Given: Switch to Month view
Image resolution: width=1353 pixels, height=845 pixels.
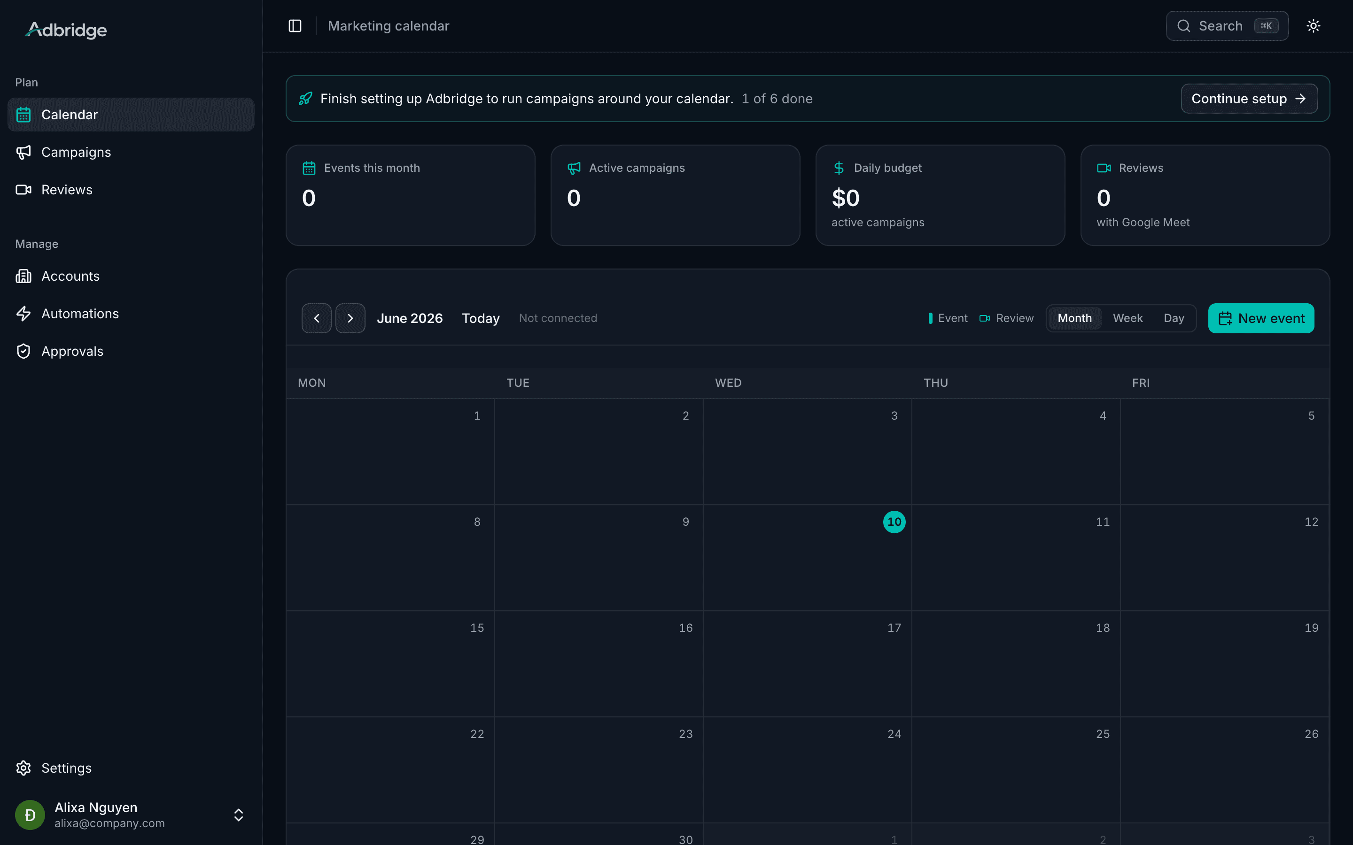Looking at the screenshot, I should (1074, 318).
